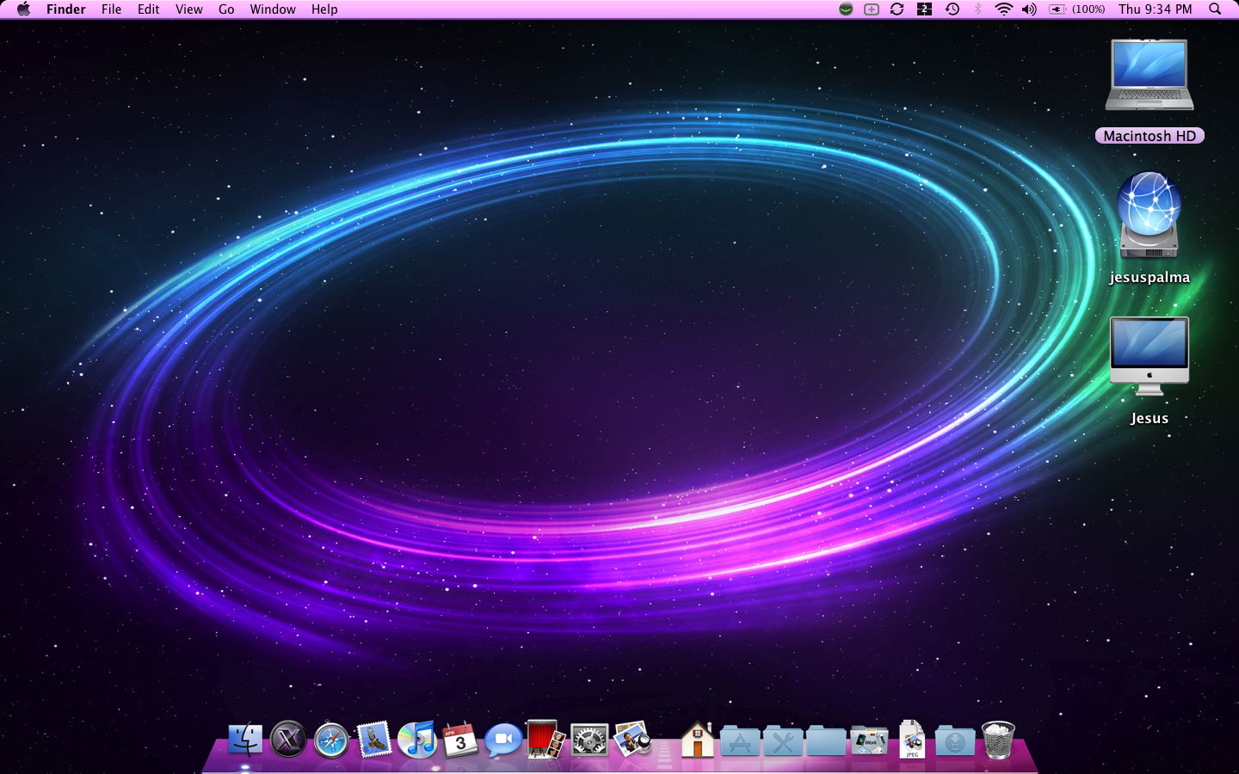The width and height of the screenshot is (1239, 774).
Task: Expand the volume control menu
Action: [x=1029, y=9]
